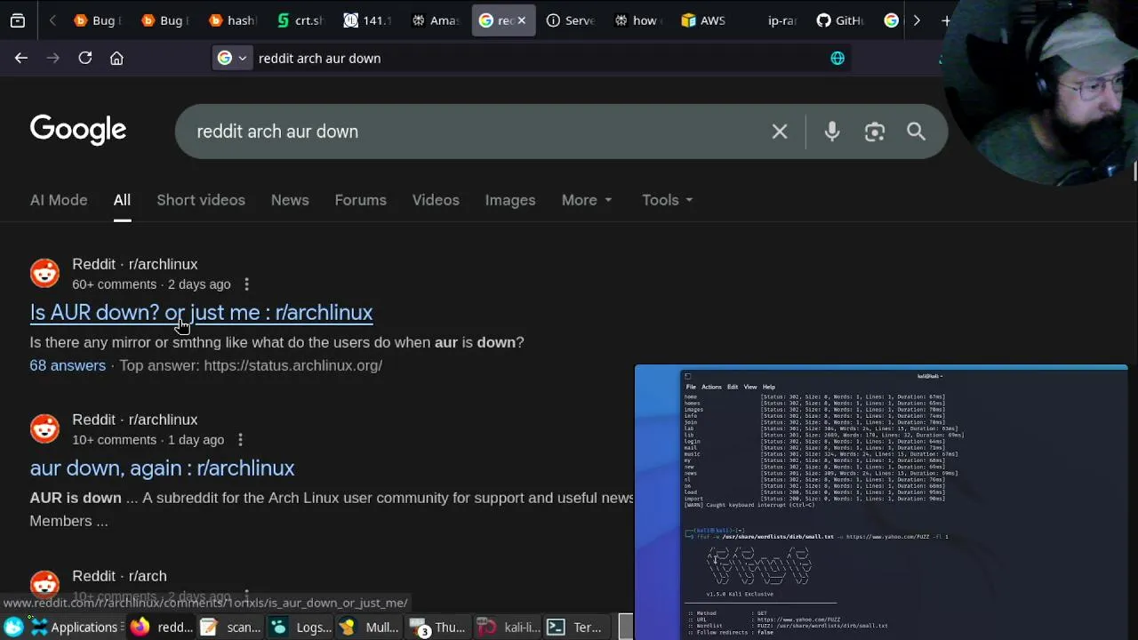Click the 'Reddit · r/arch' result source
This screenshot has height=640, width=1138.
(x=119, y=576)
